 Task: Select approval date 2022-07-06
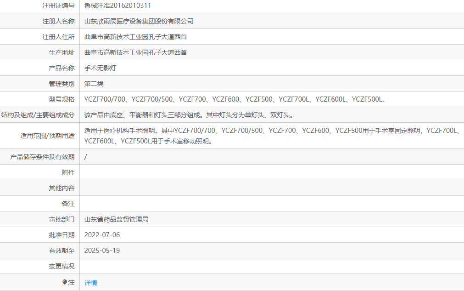coord(102,235)
